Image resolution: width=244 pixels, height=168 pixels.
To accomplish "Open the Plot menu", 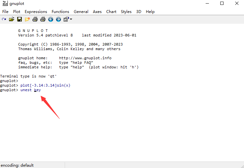I will coord(17,12).
